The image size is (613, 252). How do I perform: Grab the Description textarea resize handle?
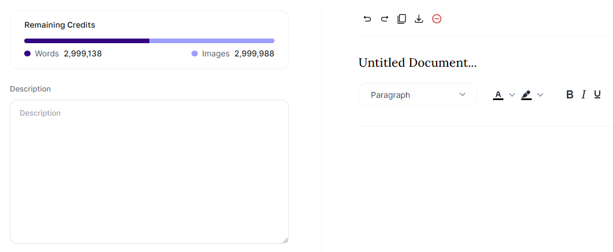click(285, 240)
